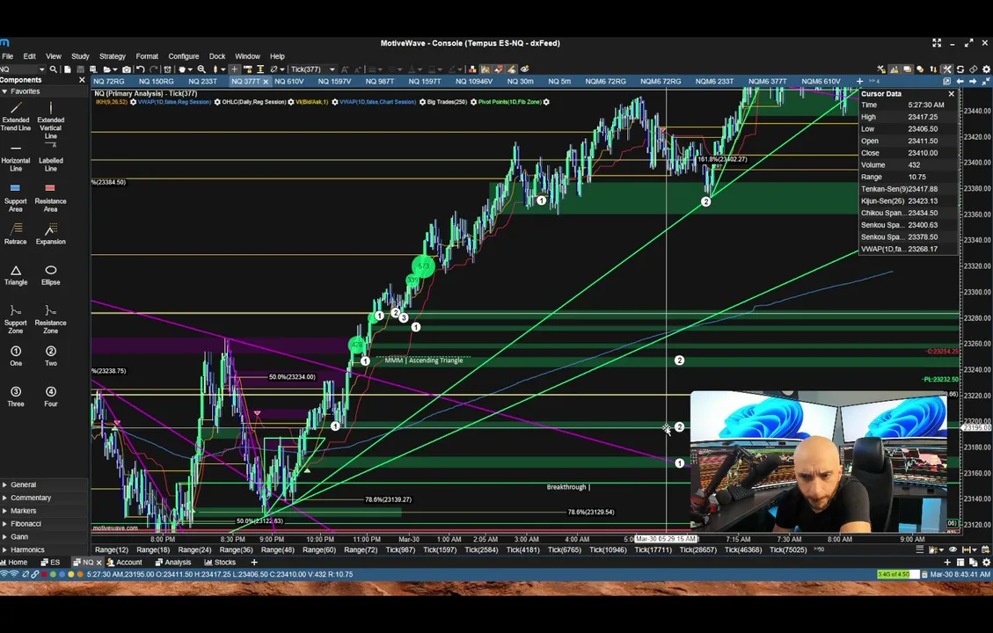Image resolution: width=993 pixels, height=633 pixels.
Task: Close the Components panel
Action: click(82, 80)
